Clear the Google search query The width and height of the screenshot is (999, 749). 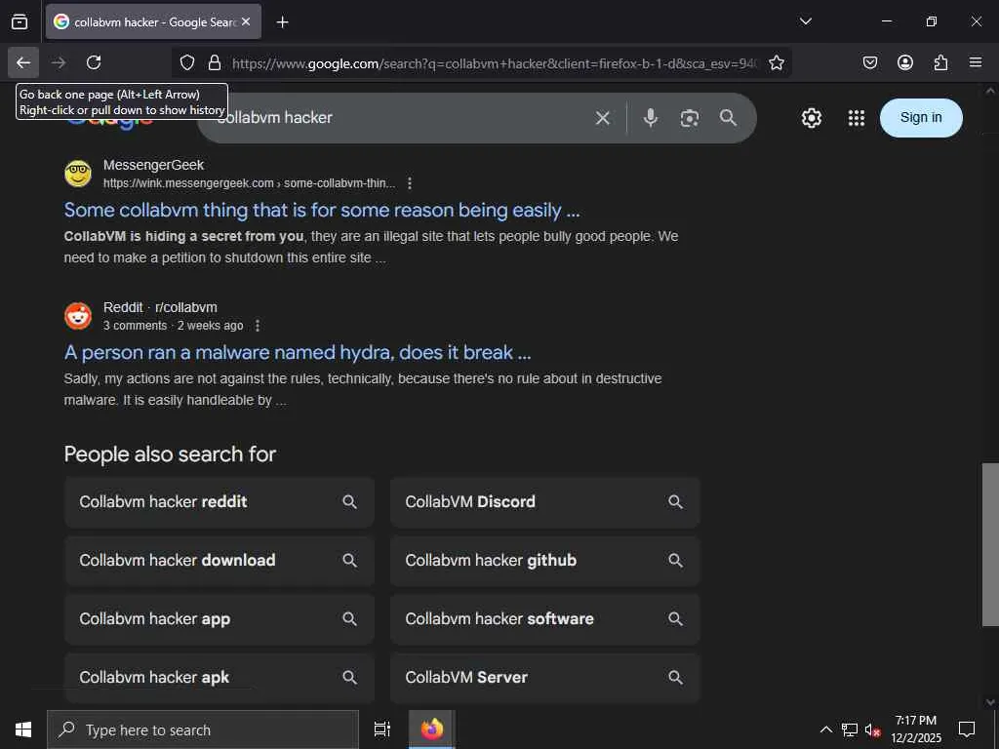[x=603, y=118]
